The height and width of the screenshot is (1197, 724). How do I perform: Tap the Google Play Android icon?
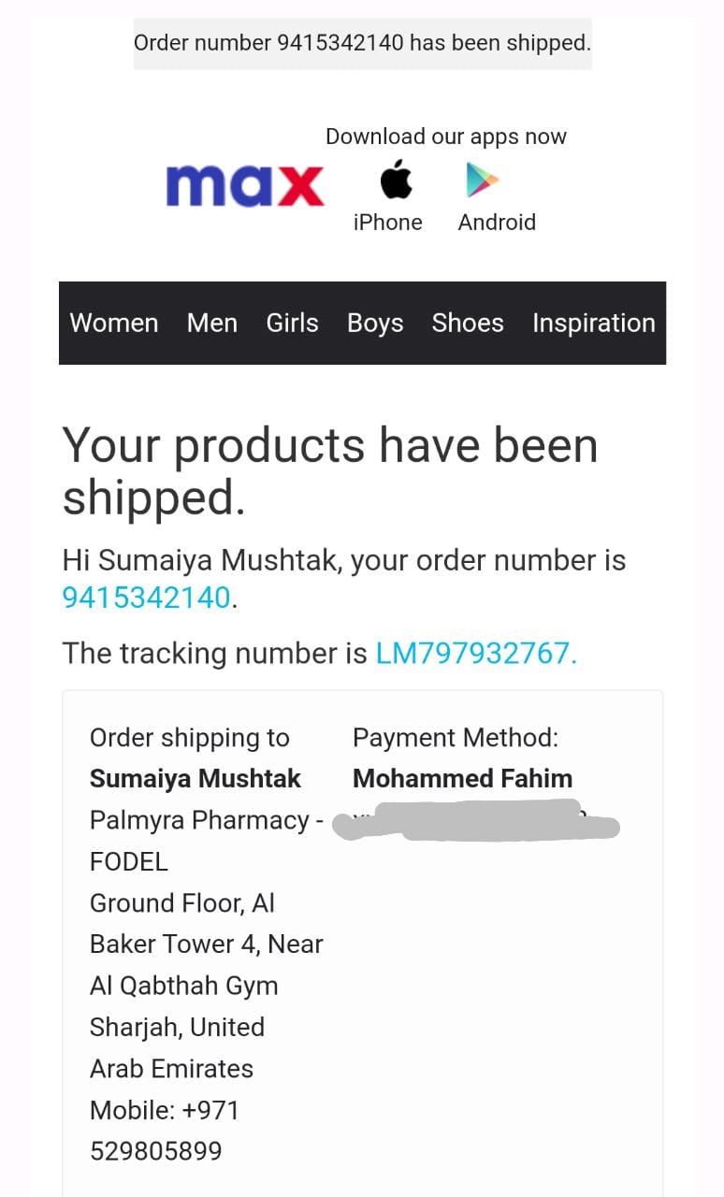pos(483,180)
